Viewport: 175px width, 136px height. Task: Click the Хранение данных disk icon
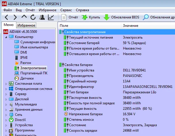click(11, 109)
